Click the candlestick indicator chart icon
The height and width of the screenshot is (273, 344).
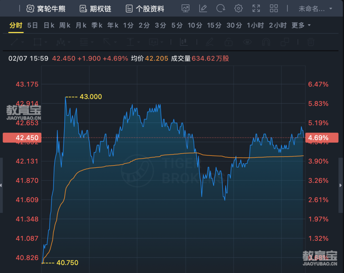184,42
